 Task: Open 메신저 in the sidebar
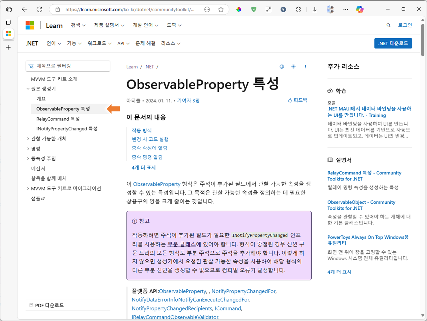tap(38, 169)
